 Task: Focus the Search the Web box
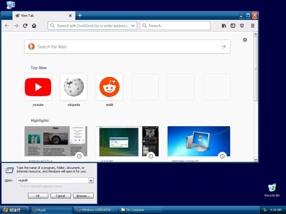[x=127, y=47]
